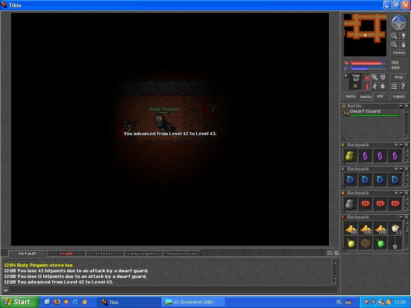Switch to the Infinity chat tab
Viewport: 411px width, 308px height.
104,253
